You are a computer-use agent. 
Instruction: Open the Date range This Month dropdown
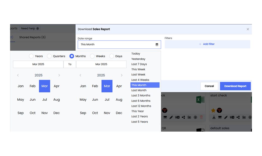coord(119,45)
